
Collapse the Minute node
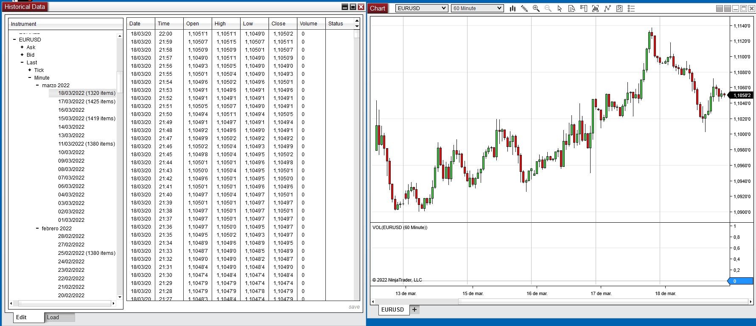(30, 78)
